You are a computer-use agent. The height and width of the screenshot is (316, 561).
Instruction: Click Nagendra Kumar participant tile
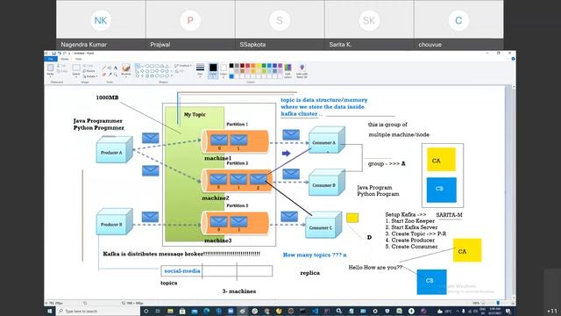[x=101, y=25]
